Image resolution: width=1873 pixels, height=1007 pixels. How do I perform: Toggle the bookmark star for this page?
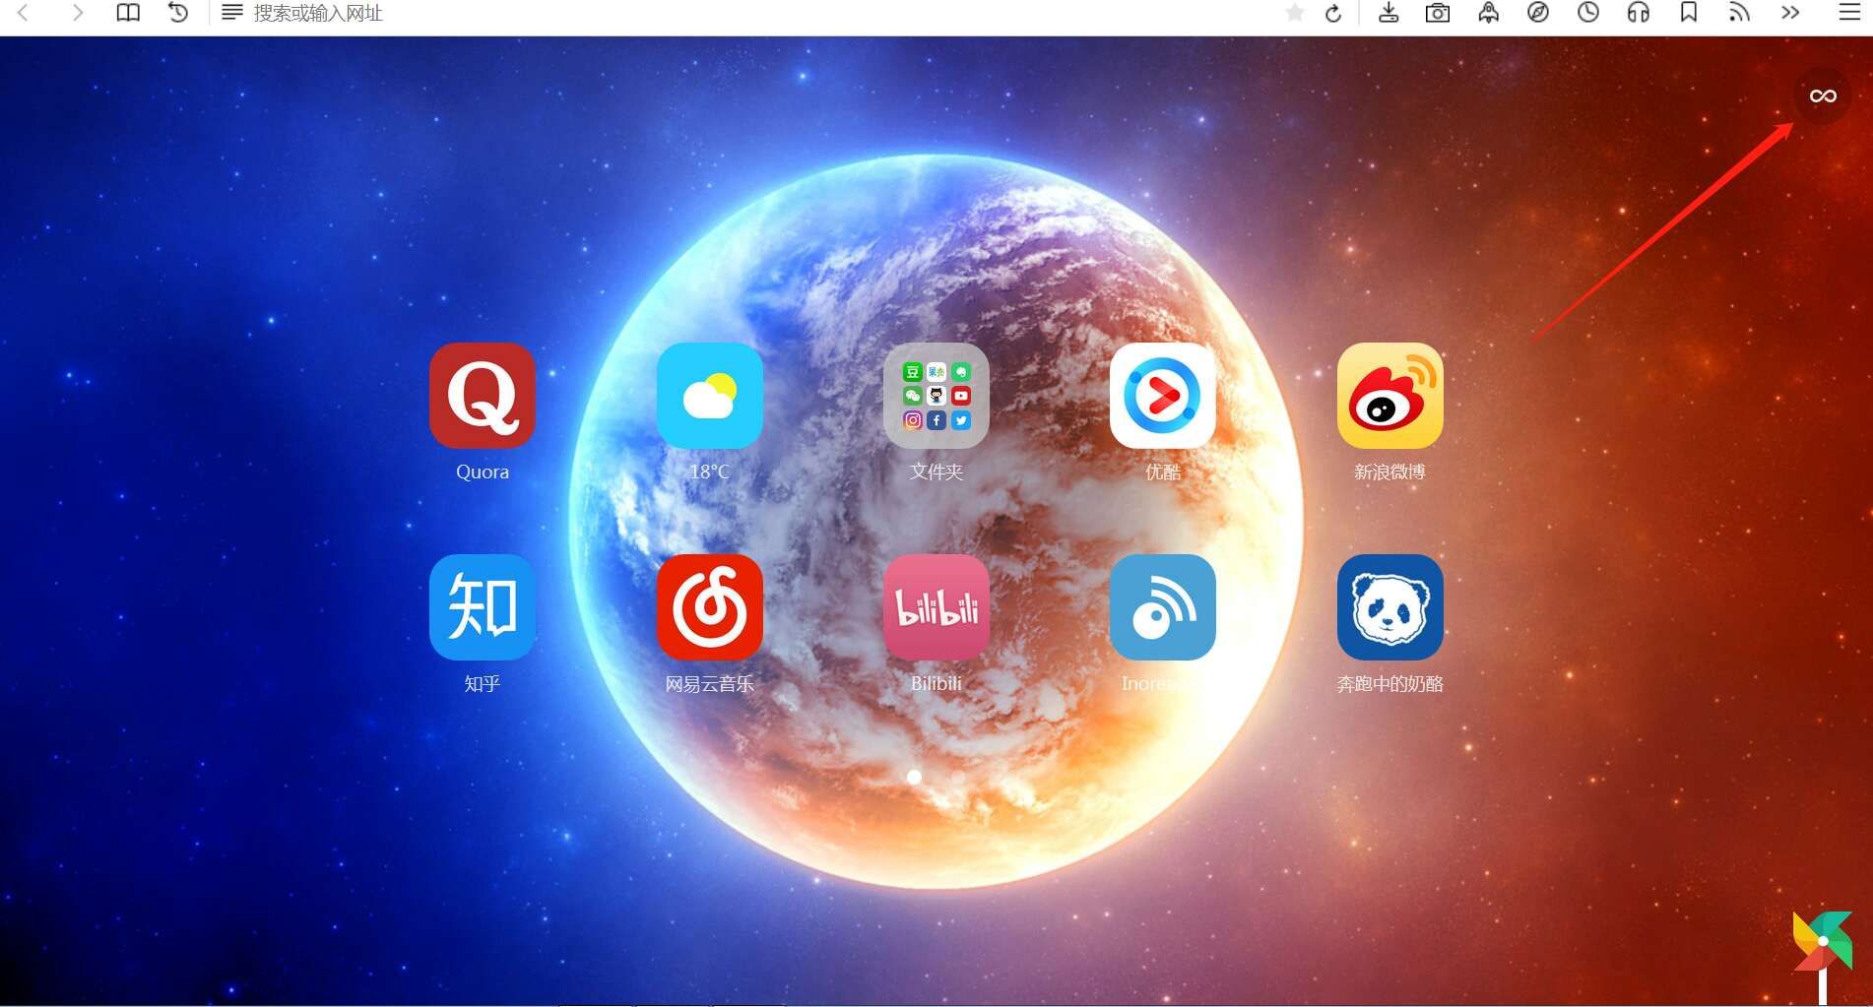click(x=1294, y=13)
